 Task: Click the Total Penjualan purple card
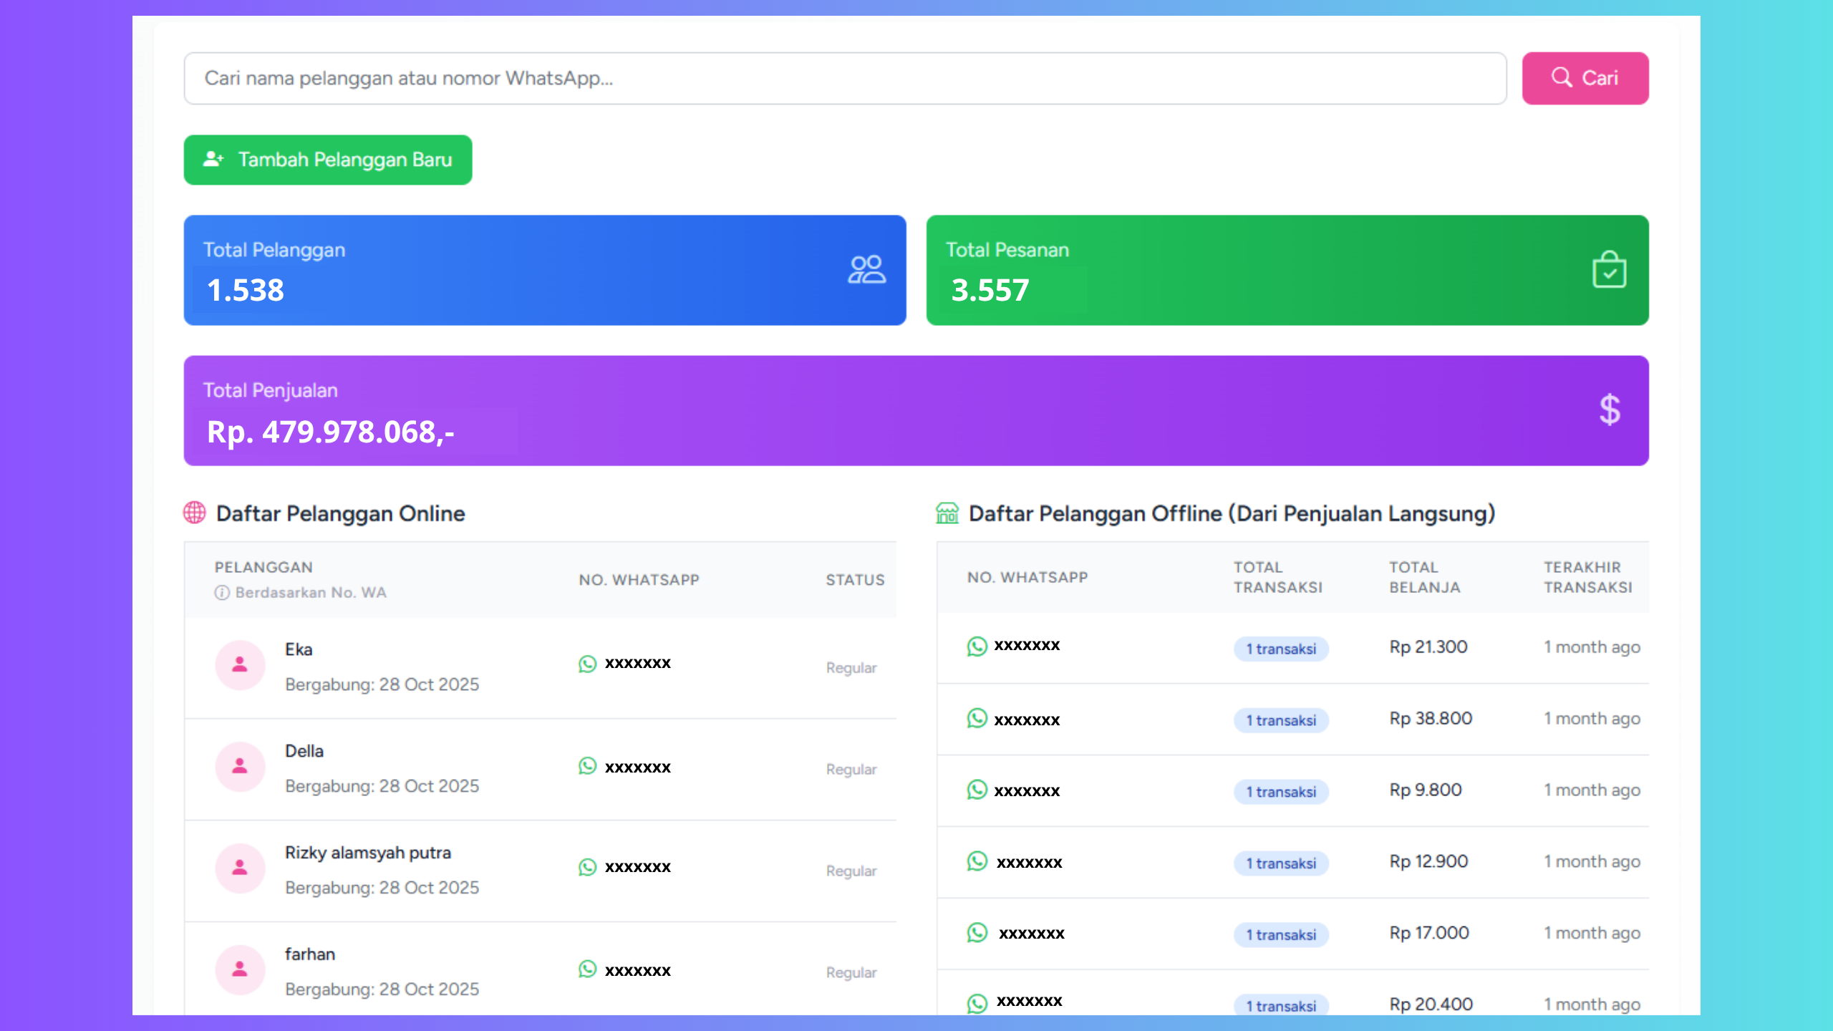(x=916, y=410)
